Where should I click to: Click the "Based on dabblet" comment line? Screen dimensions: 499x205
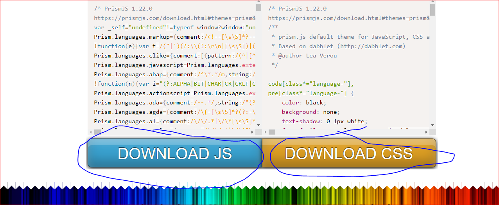tap(339, 46)
